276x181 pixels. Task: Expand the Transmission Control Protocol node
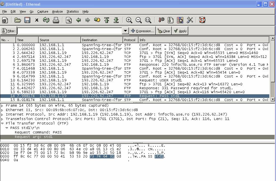click(3, 119)
